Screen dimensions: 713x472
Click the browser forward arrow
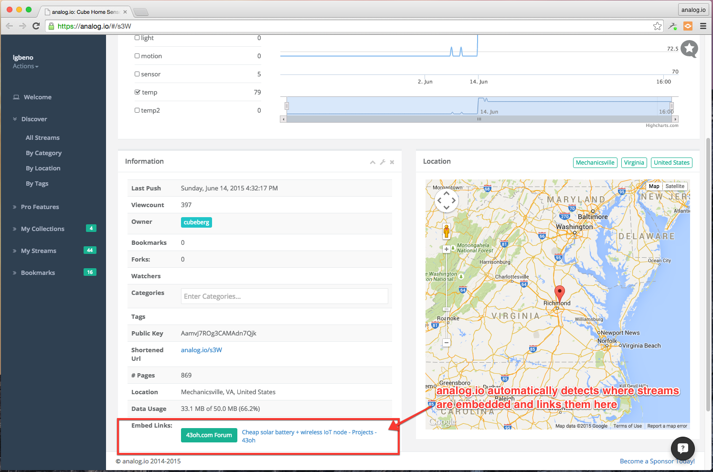pyautogui.click(x=22, y=26)
